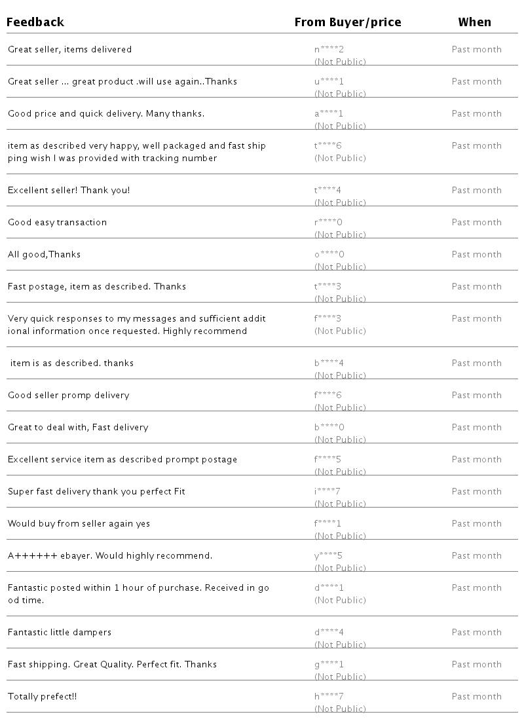Click the "Excellent seller! Thank you!" feedback
Screen dimensions: 524x725
click(x=69, y=191)
